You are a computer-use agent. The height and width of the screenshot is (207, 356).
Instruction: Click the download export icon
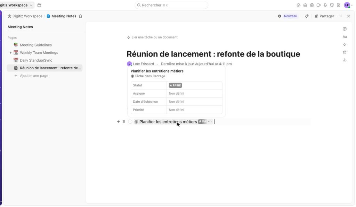345,60
